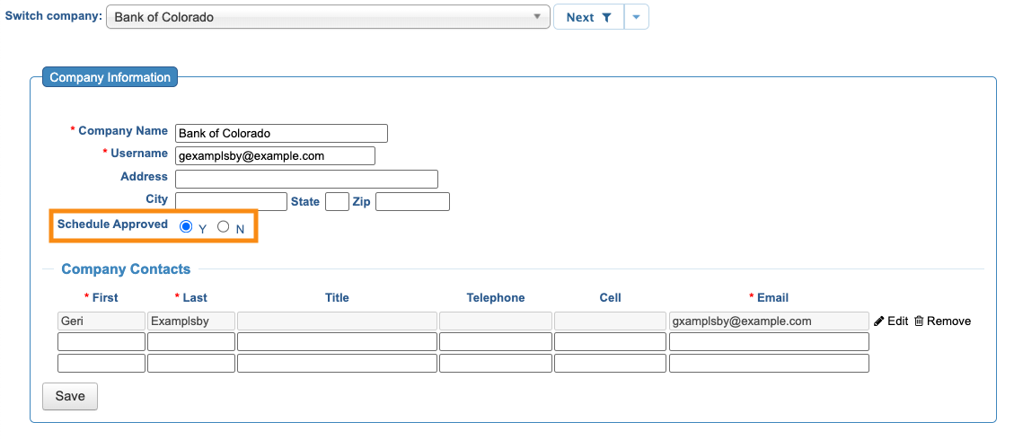Click the Next button with filter icon
The width and height of the screenshot is (1014, 440).
(x=588, y=17)
